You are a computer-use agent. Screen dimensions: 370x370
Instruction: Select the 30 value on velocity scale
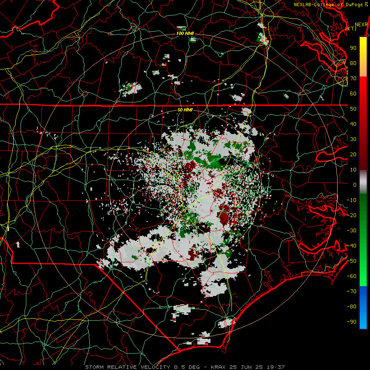pyautogui.click(x=353, y=139)
